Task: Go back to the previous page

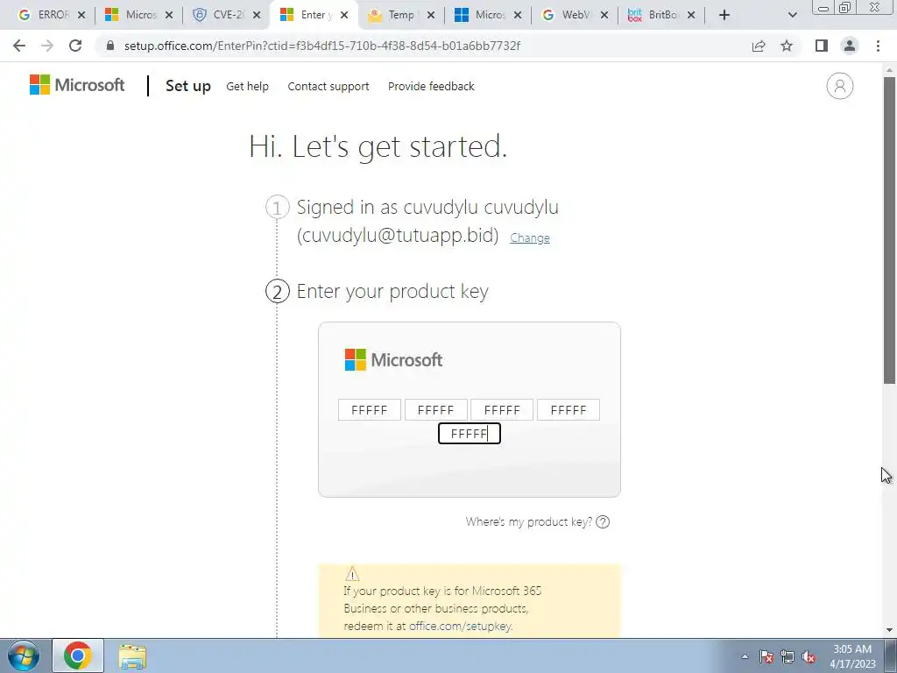Action: click(19, 46)
